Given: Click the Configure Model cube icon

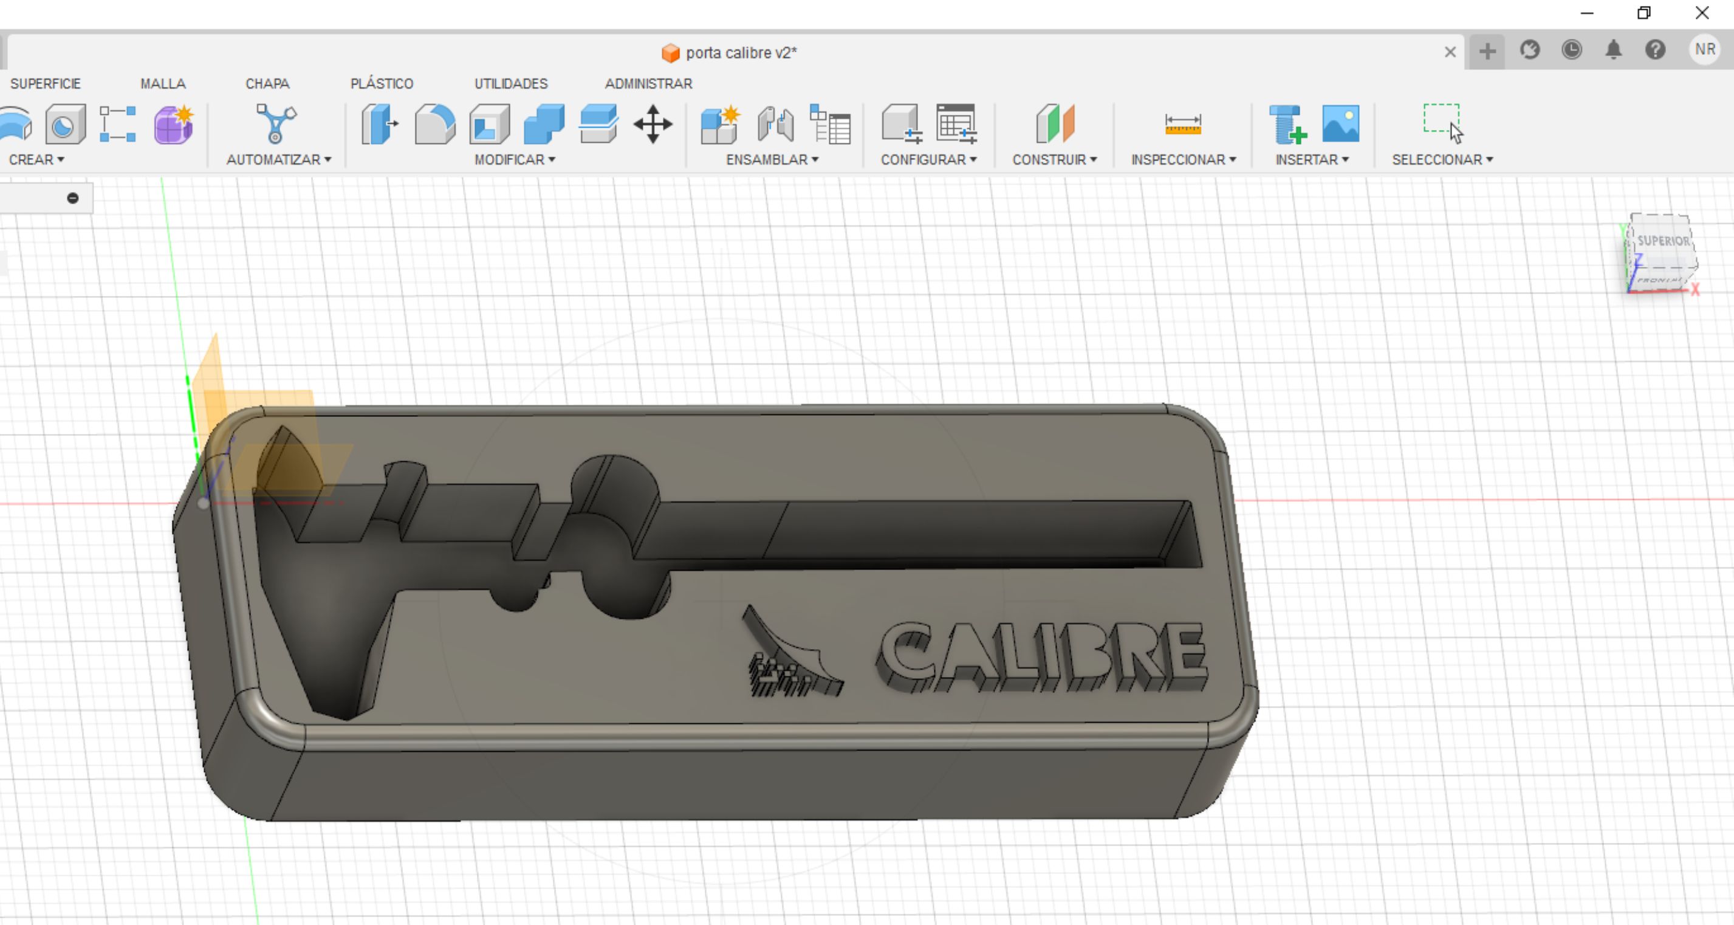Looking at the screenshot, I should click(902, 125).
